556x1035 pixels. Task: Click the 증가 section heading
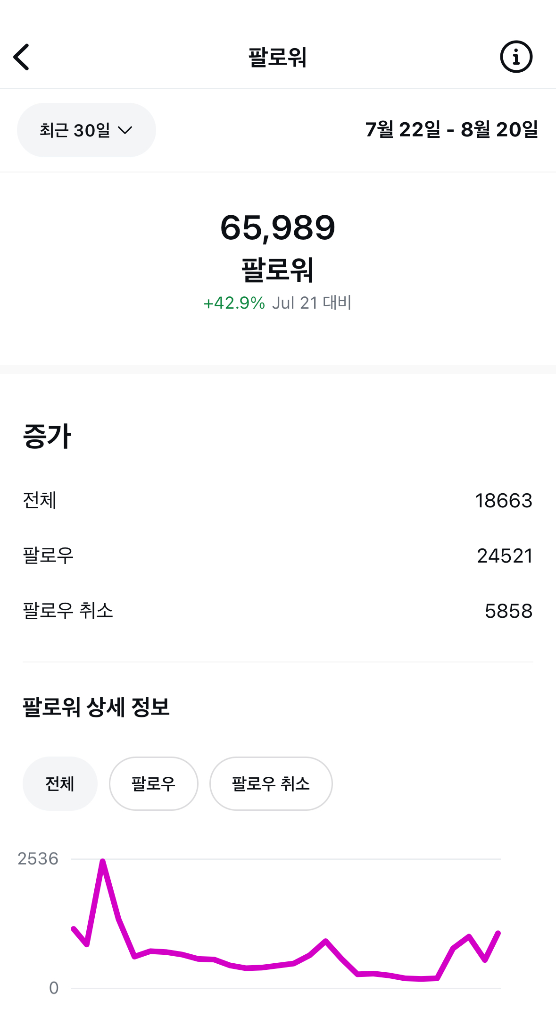(x=47, y=437)
